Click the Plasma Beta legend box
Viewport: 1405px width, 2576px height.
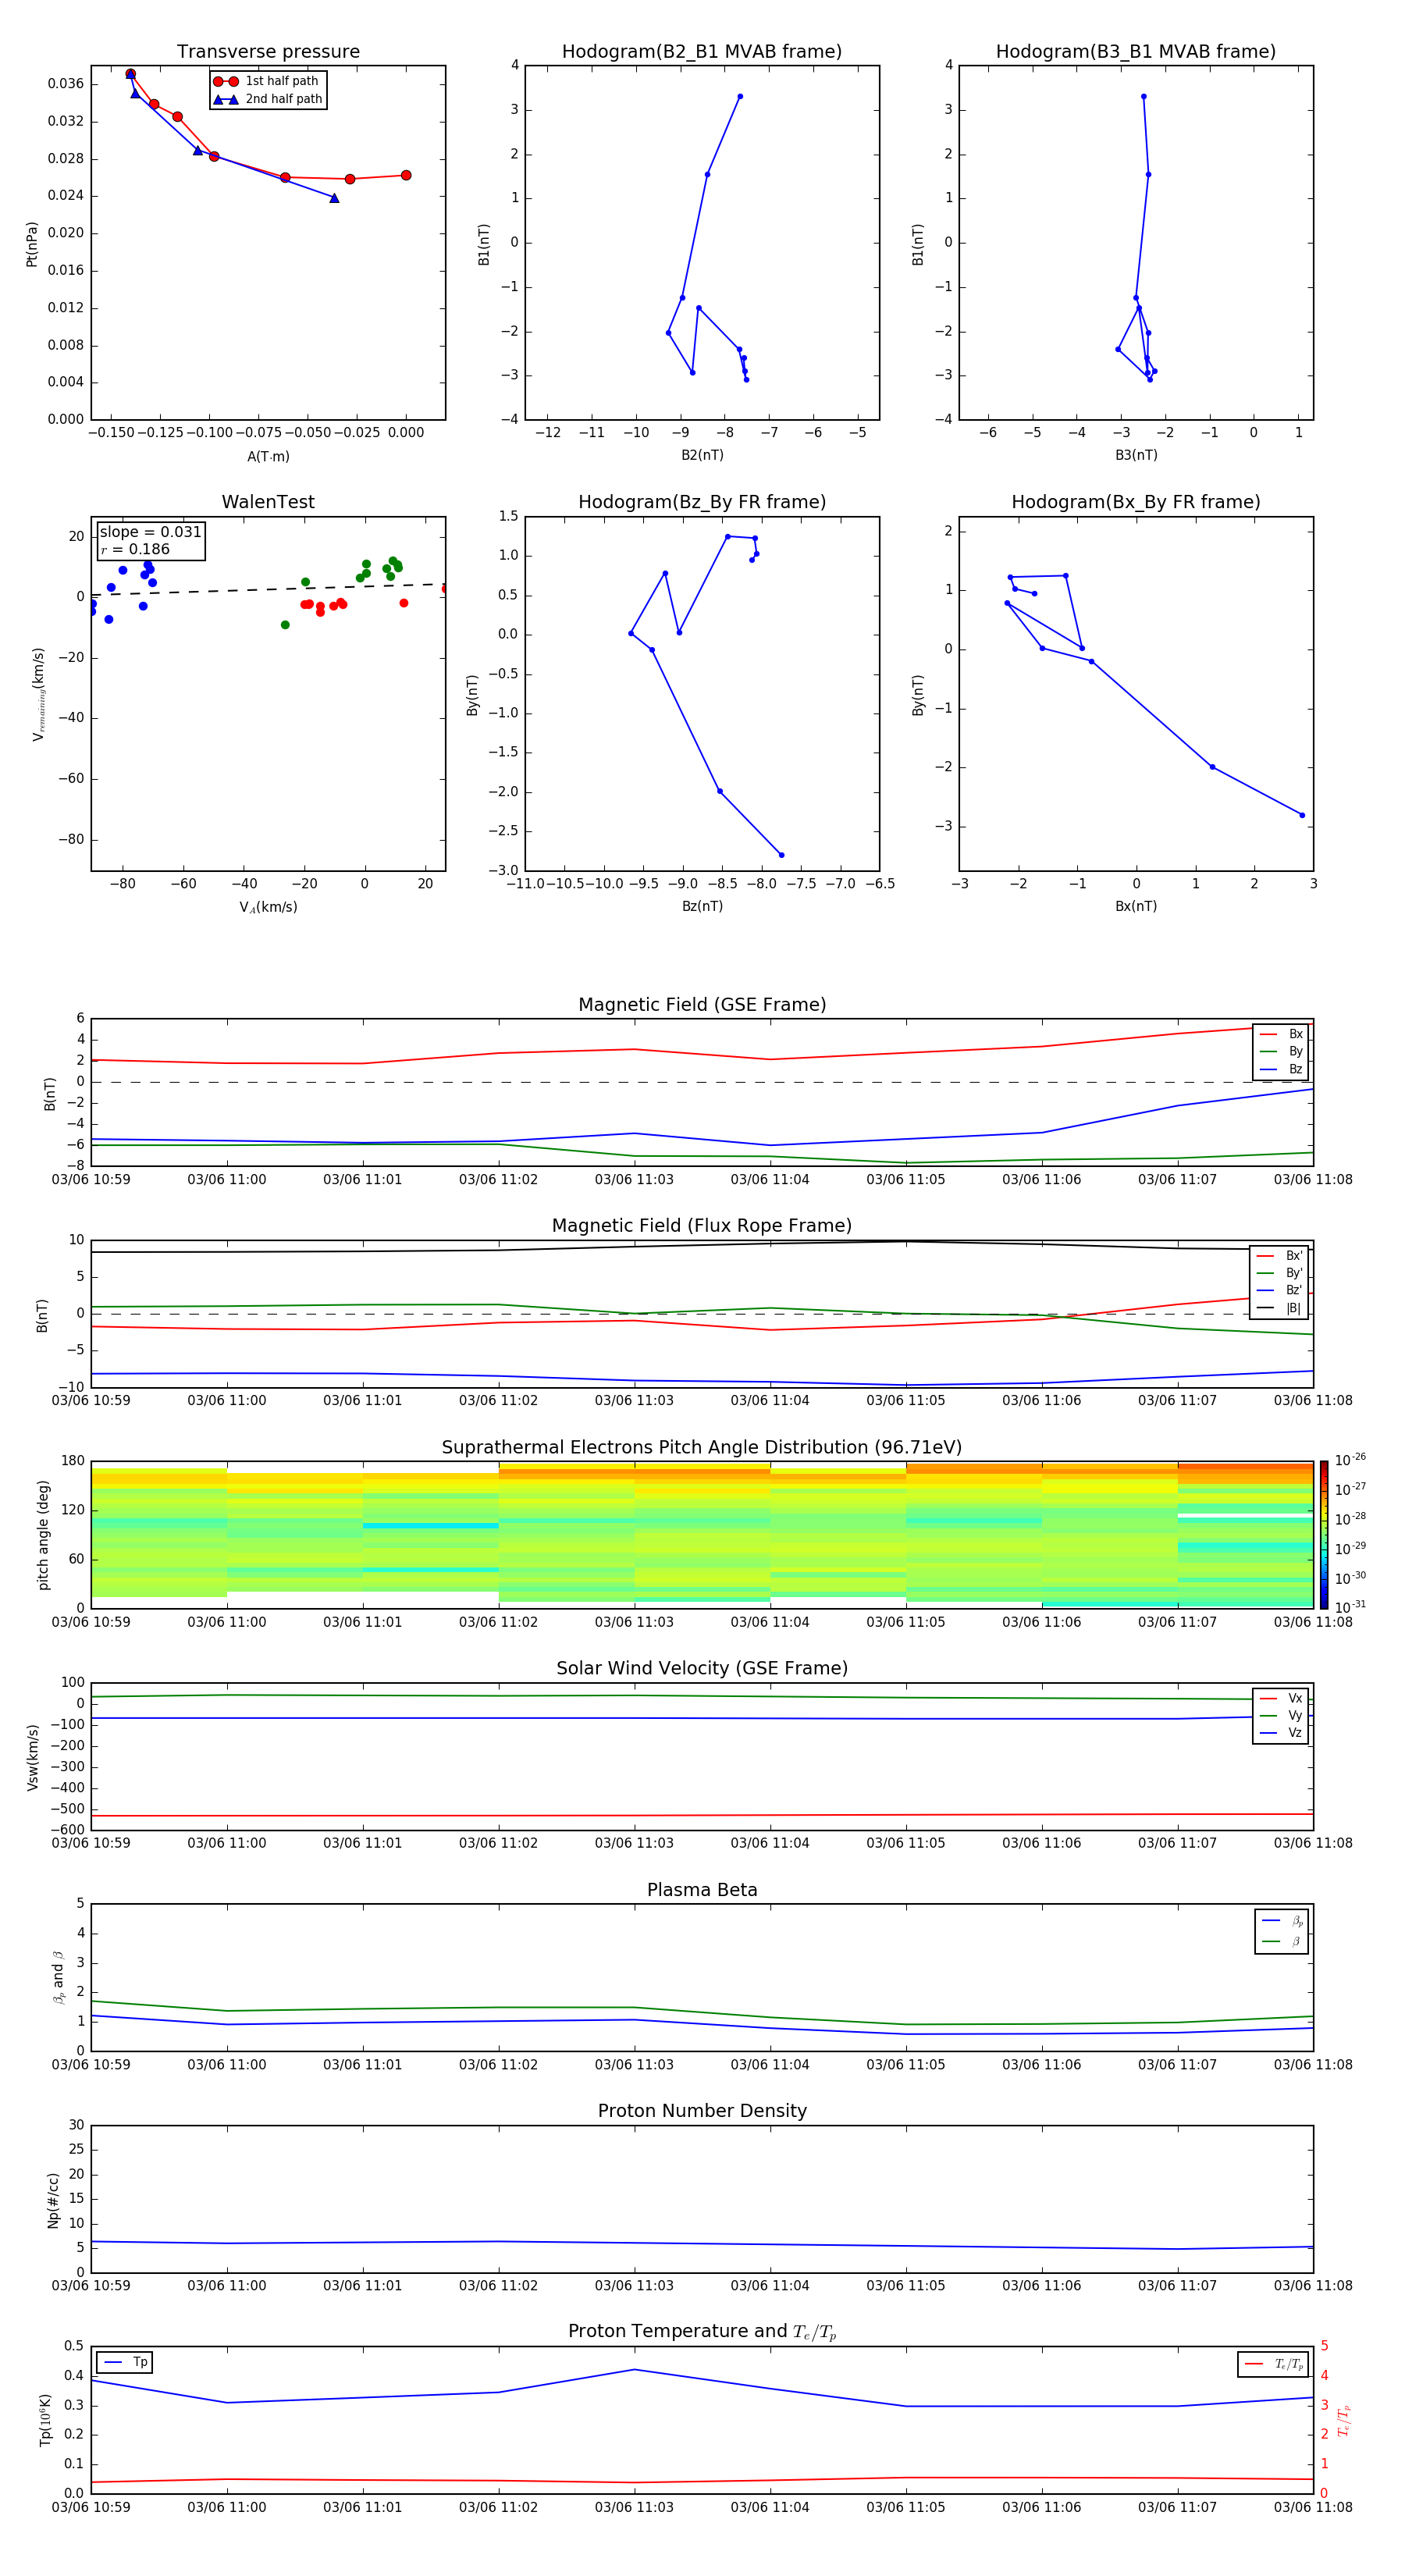pos(1281,1931)
